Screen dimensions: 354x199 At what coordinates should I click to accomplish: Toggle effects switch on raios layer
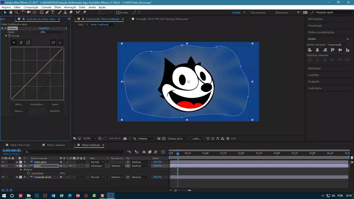click(x=71, y=166)
